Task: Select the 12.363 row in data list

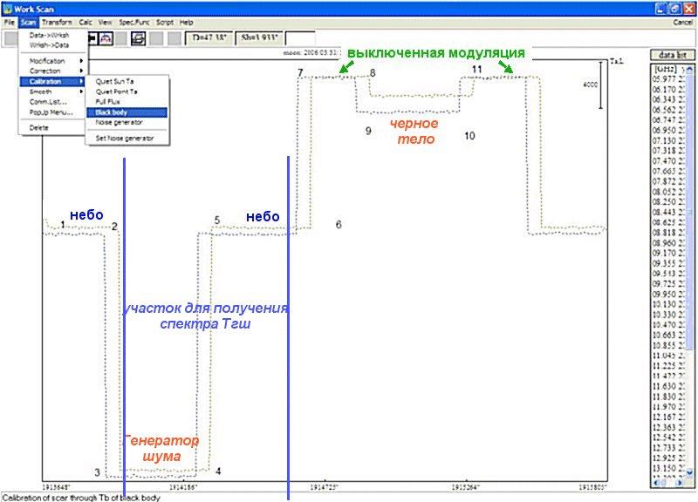Action: click(668, 427)
